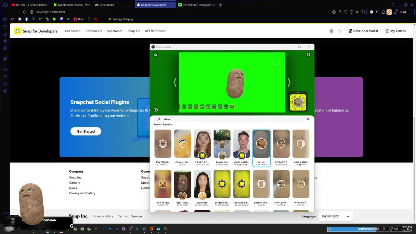Toggle light/dark theme sun icon

(x=331, y=31)
